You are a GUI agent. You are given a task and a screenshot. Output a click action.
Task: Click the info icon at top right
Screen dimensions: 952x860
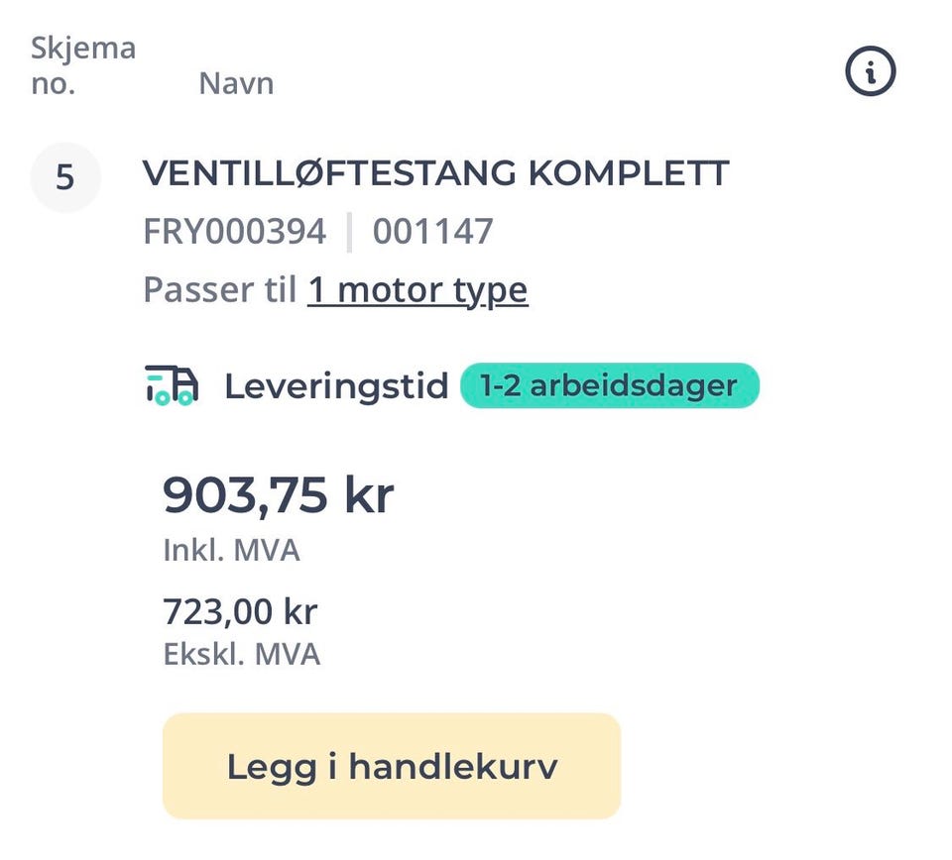pyautogui.click(x=870, y=71)
